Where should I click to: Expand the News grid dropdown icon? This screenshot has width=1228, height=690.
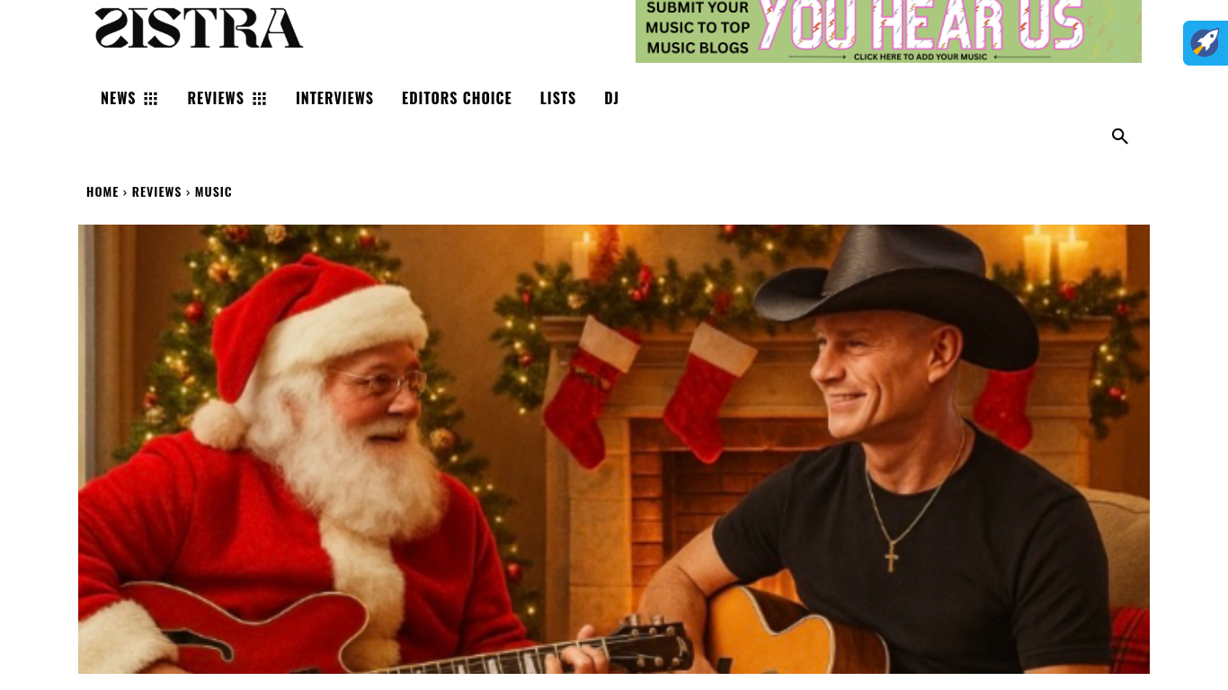point(151,99)
